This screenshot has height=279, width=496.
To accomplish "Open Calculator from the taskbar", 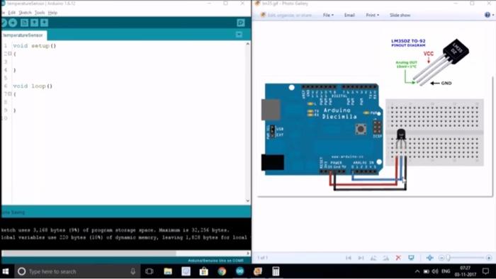I will (276, 271).
